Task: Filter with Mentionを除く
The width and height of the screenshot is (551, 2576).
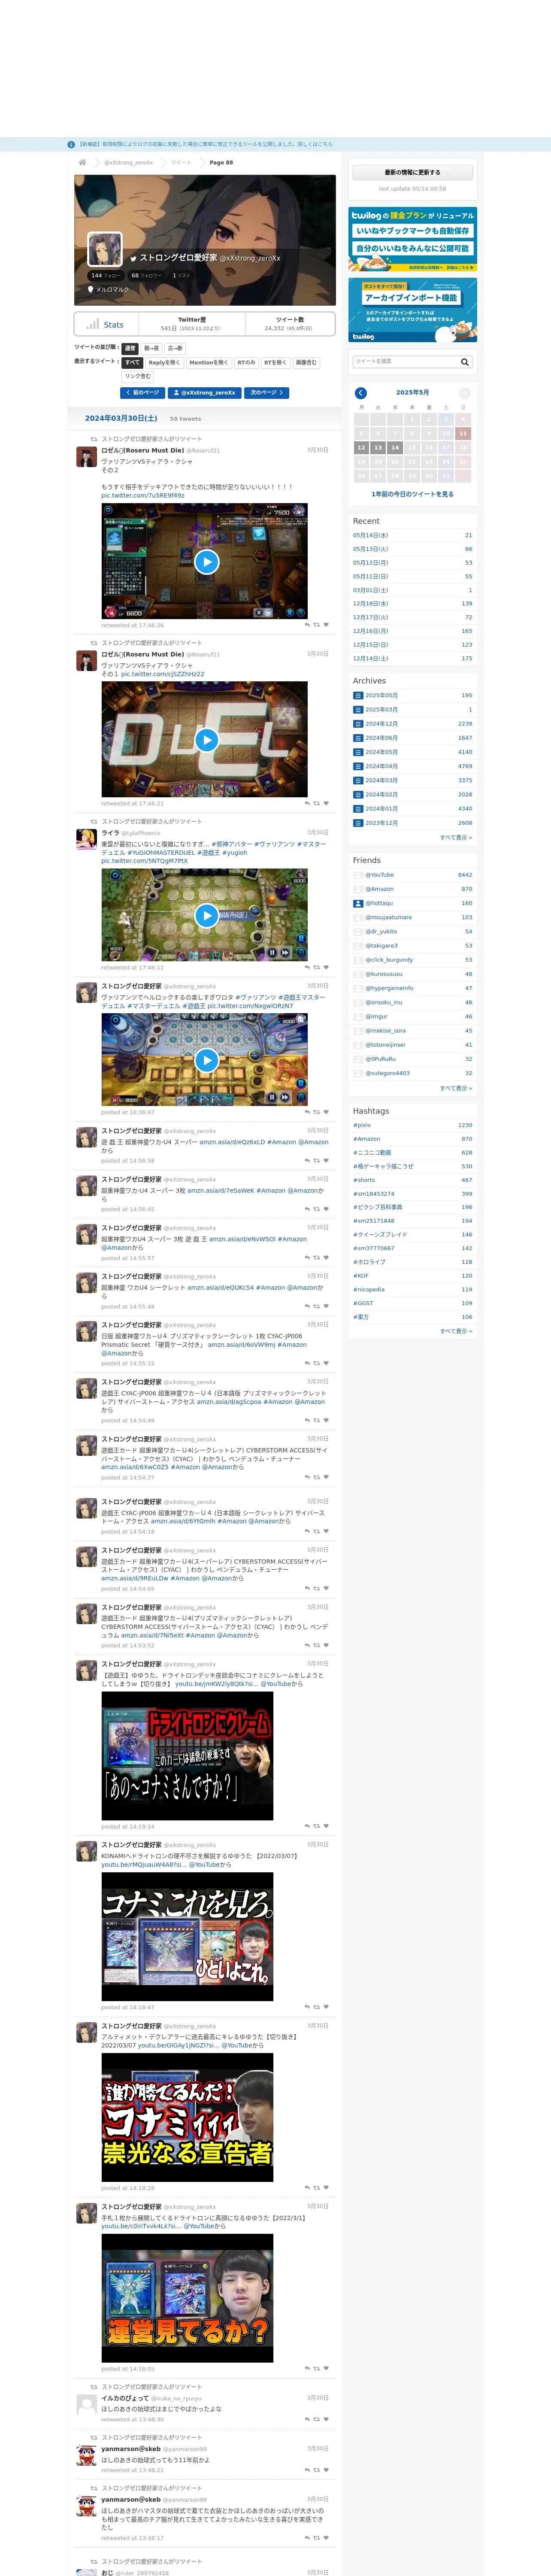Action: tap(208, 362)
